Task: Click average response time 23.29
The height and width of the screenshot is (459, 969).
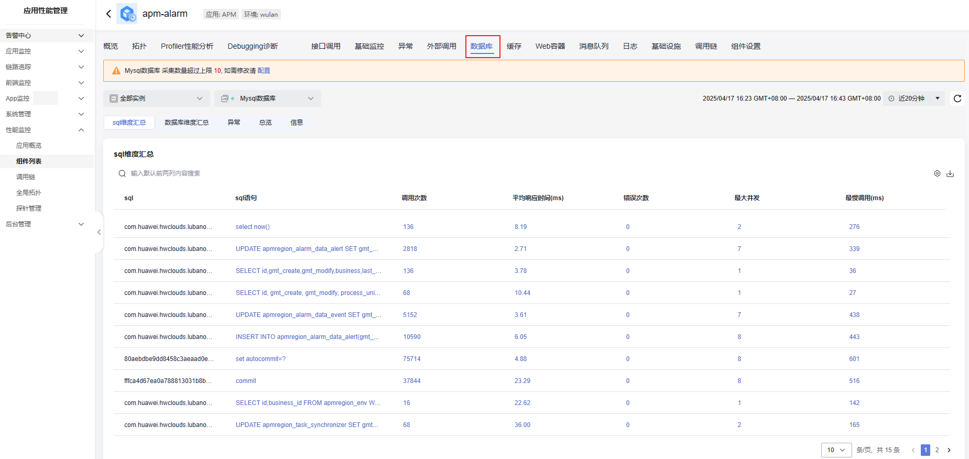Action: 522,381
